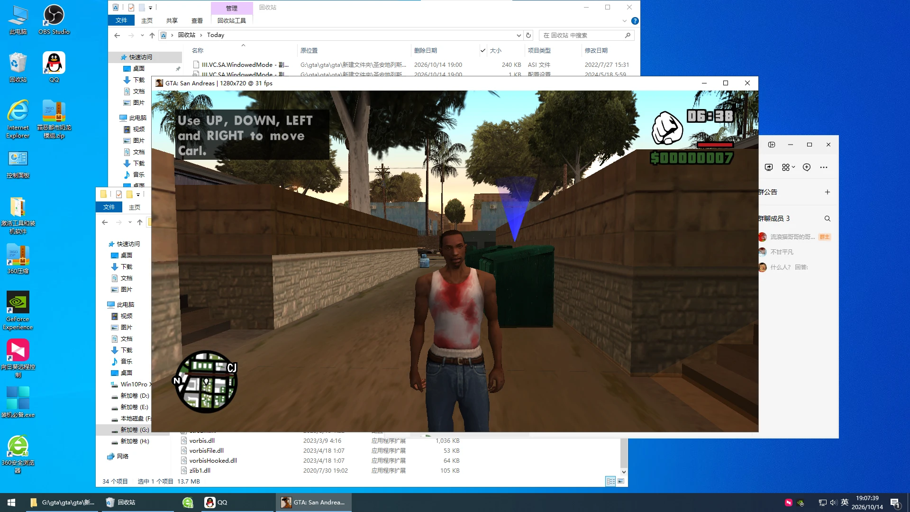
Task: Switch to details view in file explorer status bar
Action: (x=610, y=481)
